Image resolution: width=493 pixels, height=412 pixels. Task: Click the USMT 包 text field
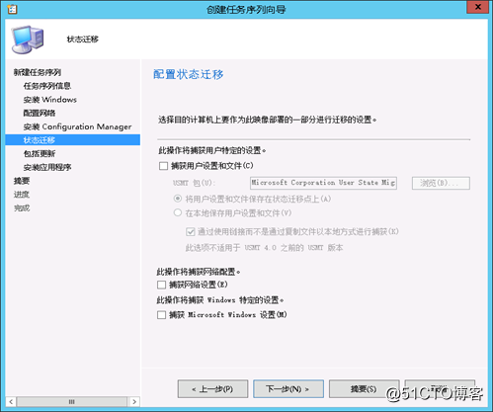[x=323, y=183]
